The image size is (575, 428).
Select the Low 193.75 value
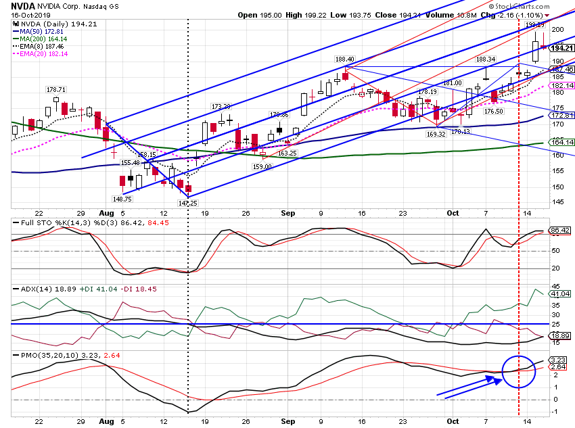click(351, 15)
